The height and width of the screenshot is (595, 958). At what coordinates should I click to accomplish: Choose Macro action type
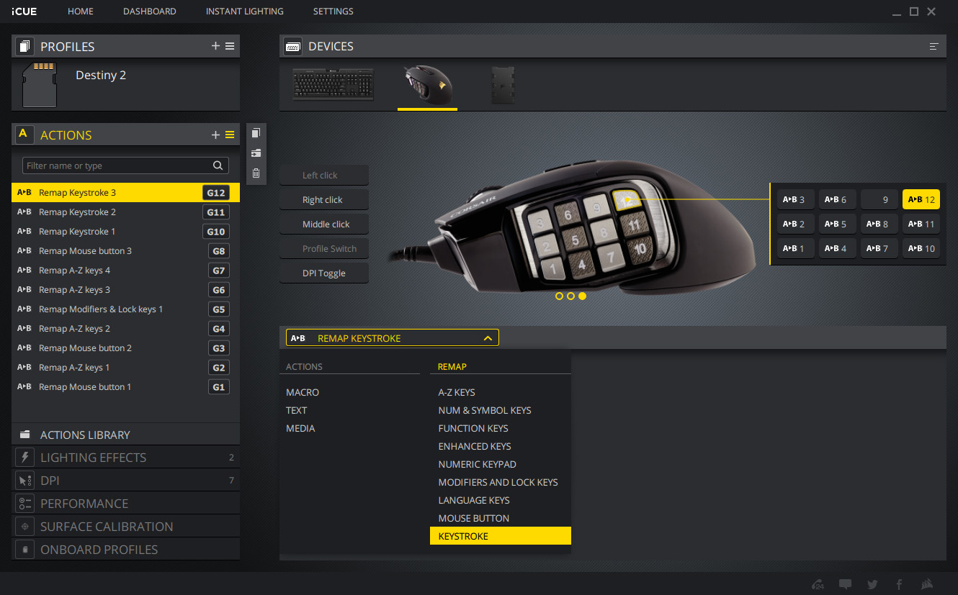pos(303,393)
